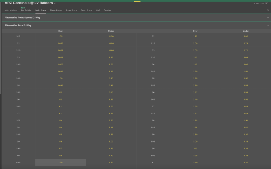This screenshot has height=169, width=271.
Task: Choose the highlighted Over 40.5 odds 1.20
Action: point(60,162)
